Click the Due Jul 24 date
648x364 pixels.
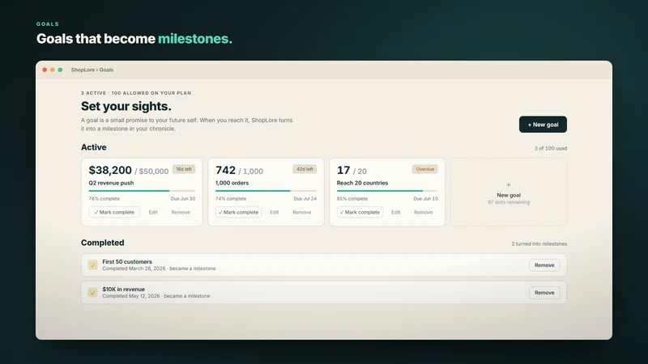tap(305, 198)
